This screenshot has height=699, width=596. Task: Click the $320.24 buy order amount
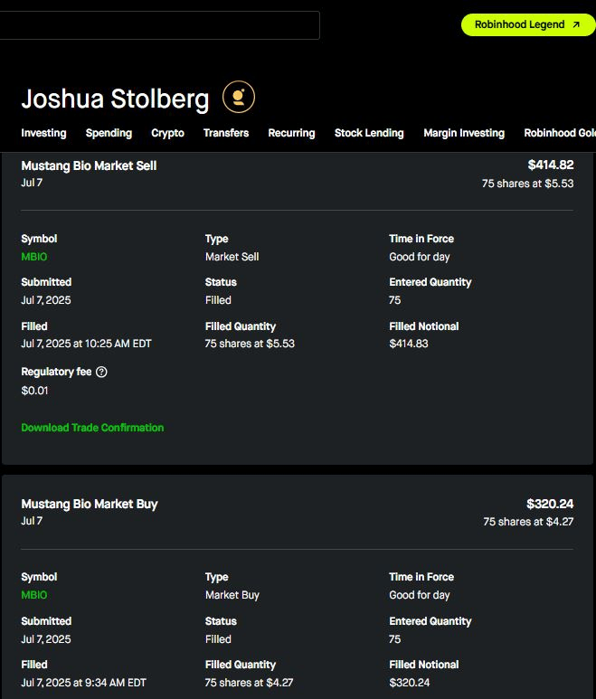click(550, 504)
